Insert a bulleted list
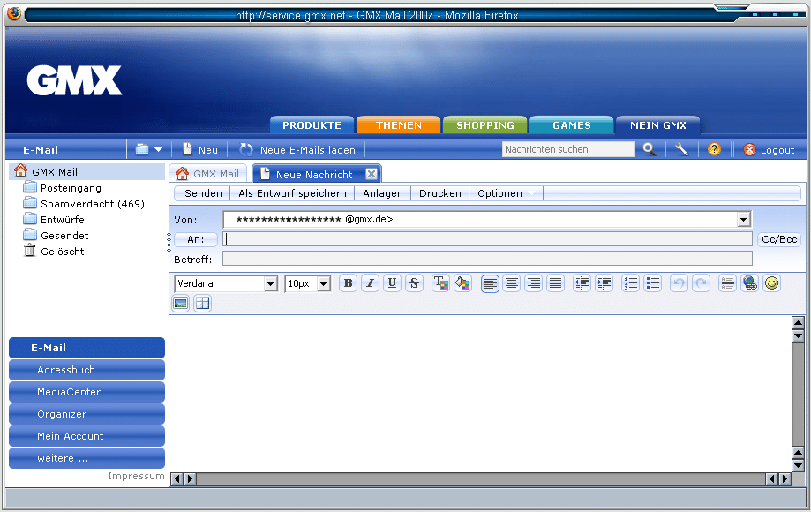Viewport: 811px width, 512px height. click(x=653, y=283)
